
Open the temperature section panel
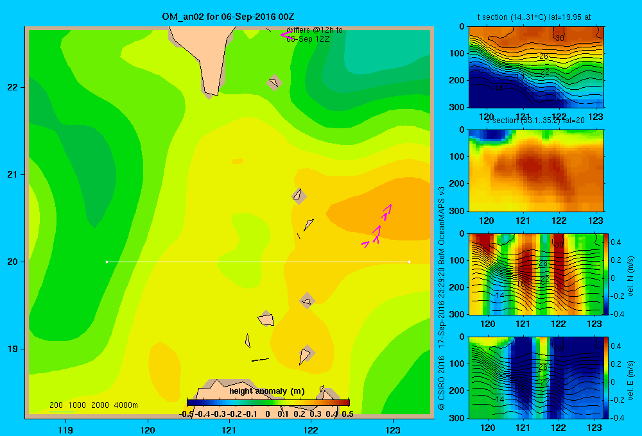(x=536, y=67)
